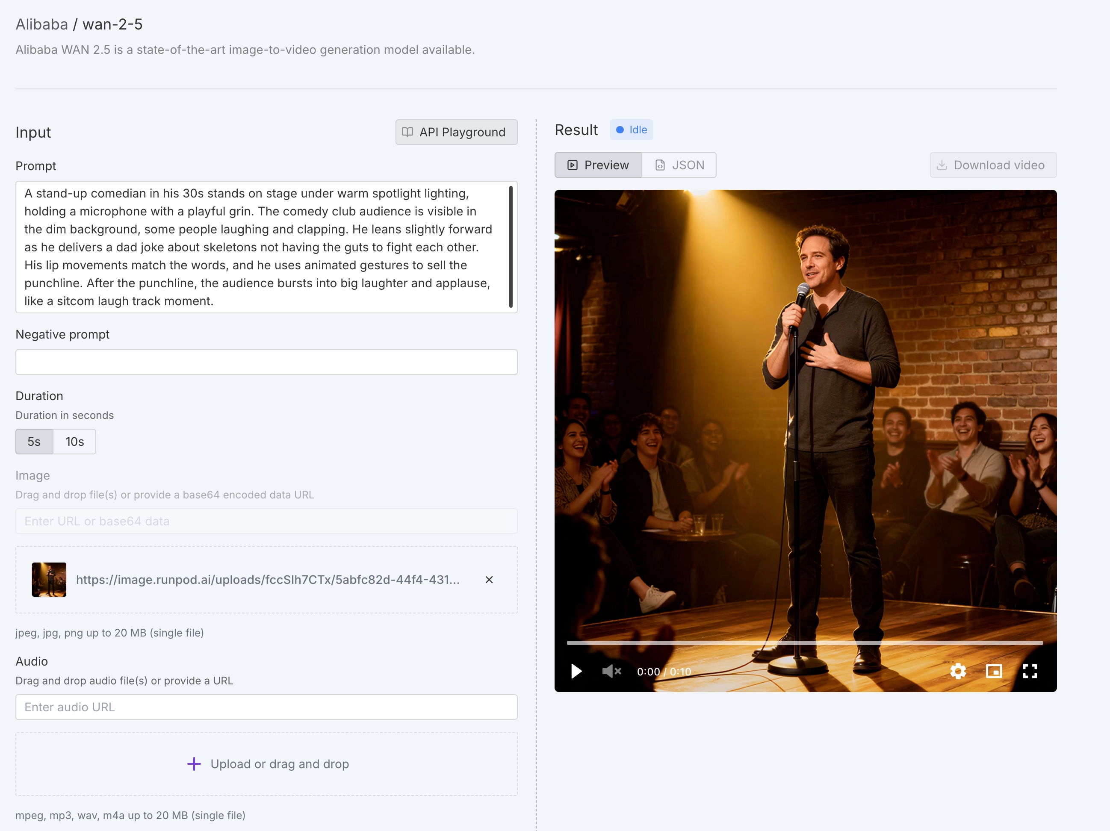The image size is (1110, 831).
Task: Select the 5s duration option
Action: coord(34,442)
